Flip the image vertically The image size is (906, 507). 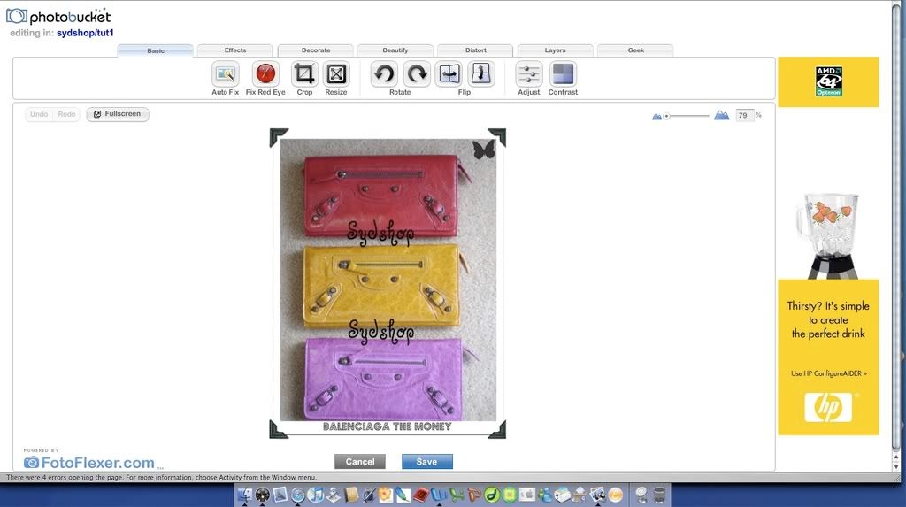pos(480,74)
